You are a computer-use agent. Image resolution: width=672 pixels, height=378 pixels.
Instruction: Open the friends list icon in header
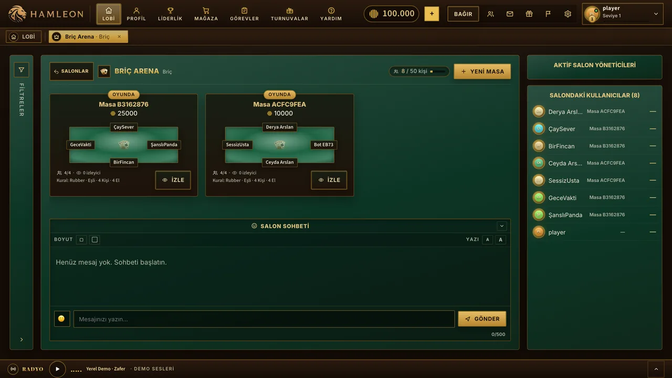pos(490,14)
